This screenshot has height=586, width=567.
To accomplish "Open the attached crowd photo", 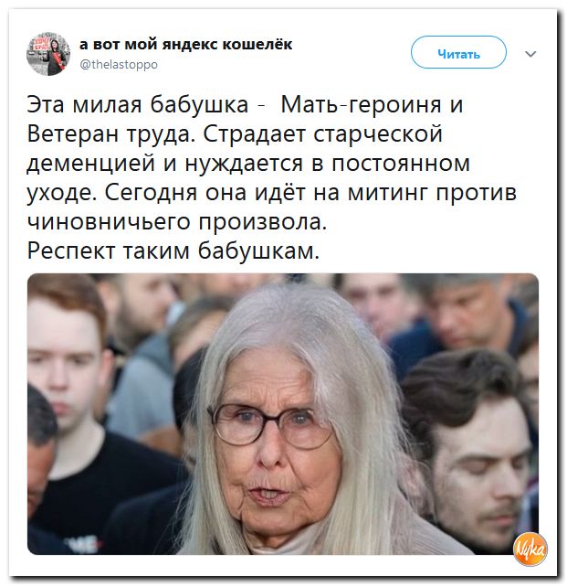I will tap(283, 414).
